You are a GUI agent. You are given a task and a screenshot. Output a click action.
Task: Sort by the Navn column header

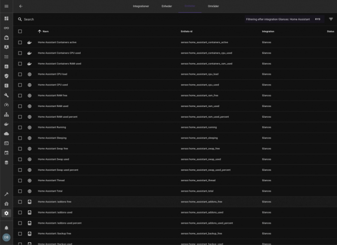click(x=46, y=31)
